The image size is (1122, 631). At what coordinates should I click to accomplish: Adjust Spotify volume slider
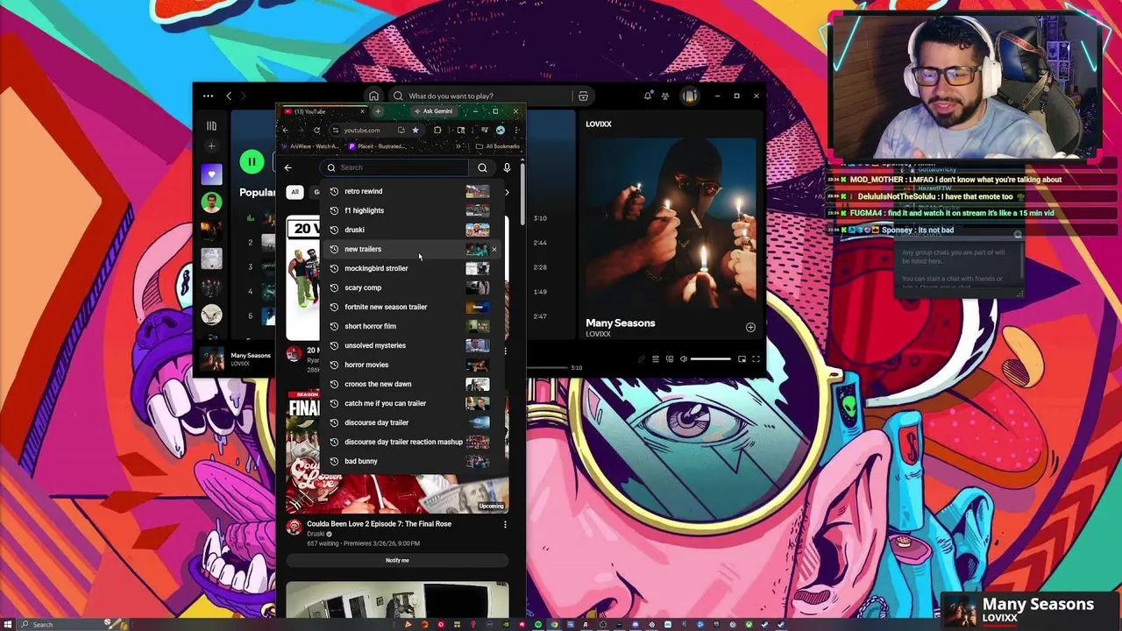pyautogui.click(x=710, y=358)
